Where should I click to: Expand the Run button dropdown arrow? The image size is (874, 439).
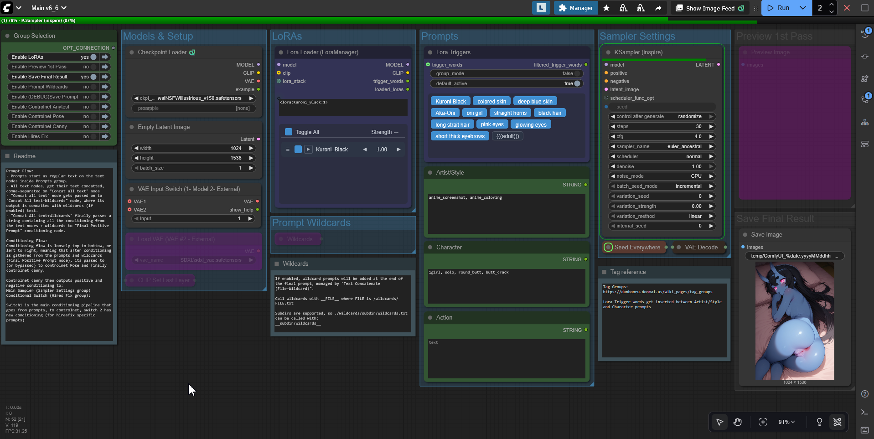pyautogui.click(x=803, y=8)
